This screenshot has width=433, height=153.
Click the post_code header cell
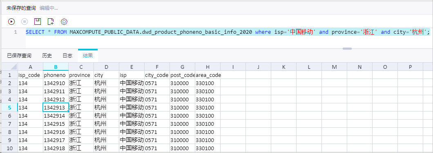(x=183, y=75)
